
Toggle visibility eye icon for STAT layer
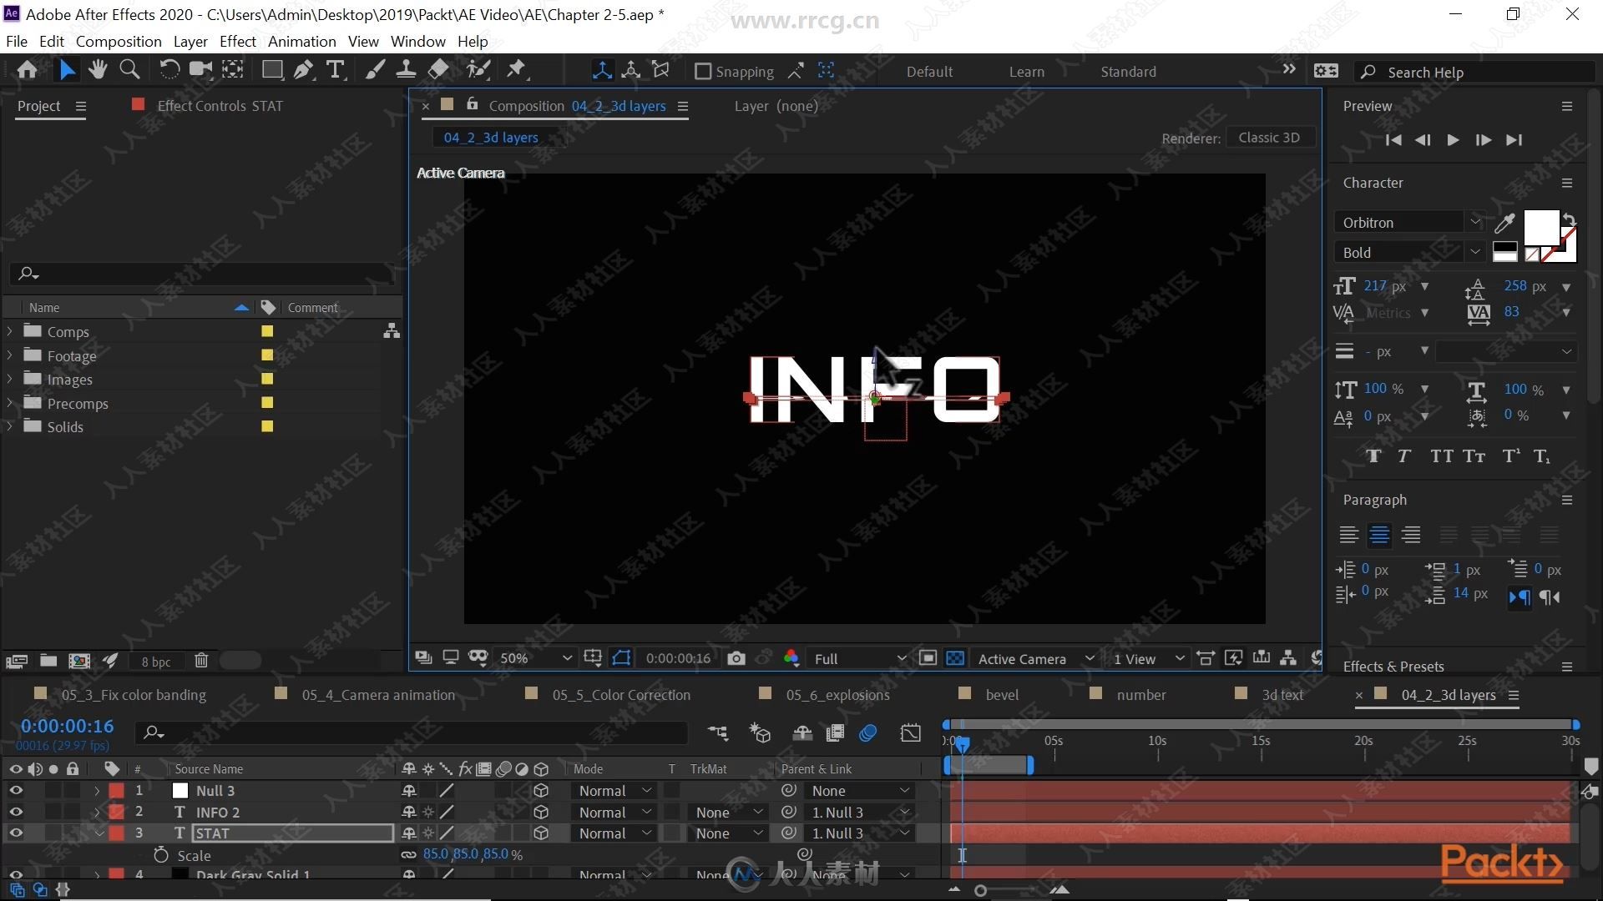(15, 833)
